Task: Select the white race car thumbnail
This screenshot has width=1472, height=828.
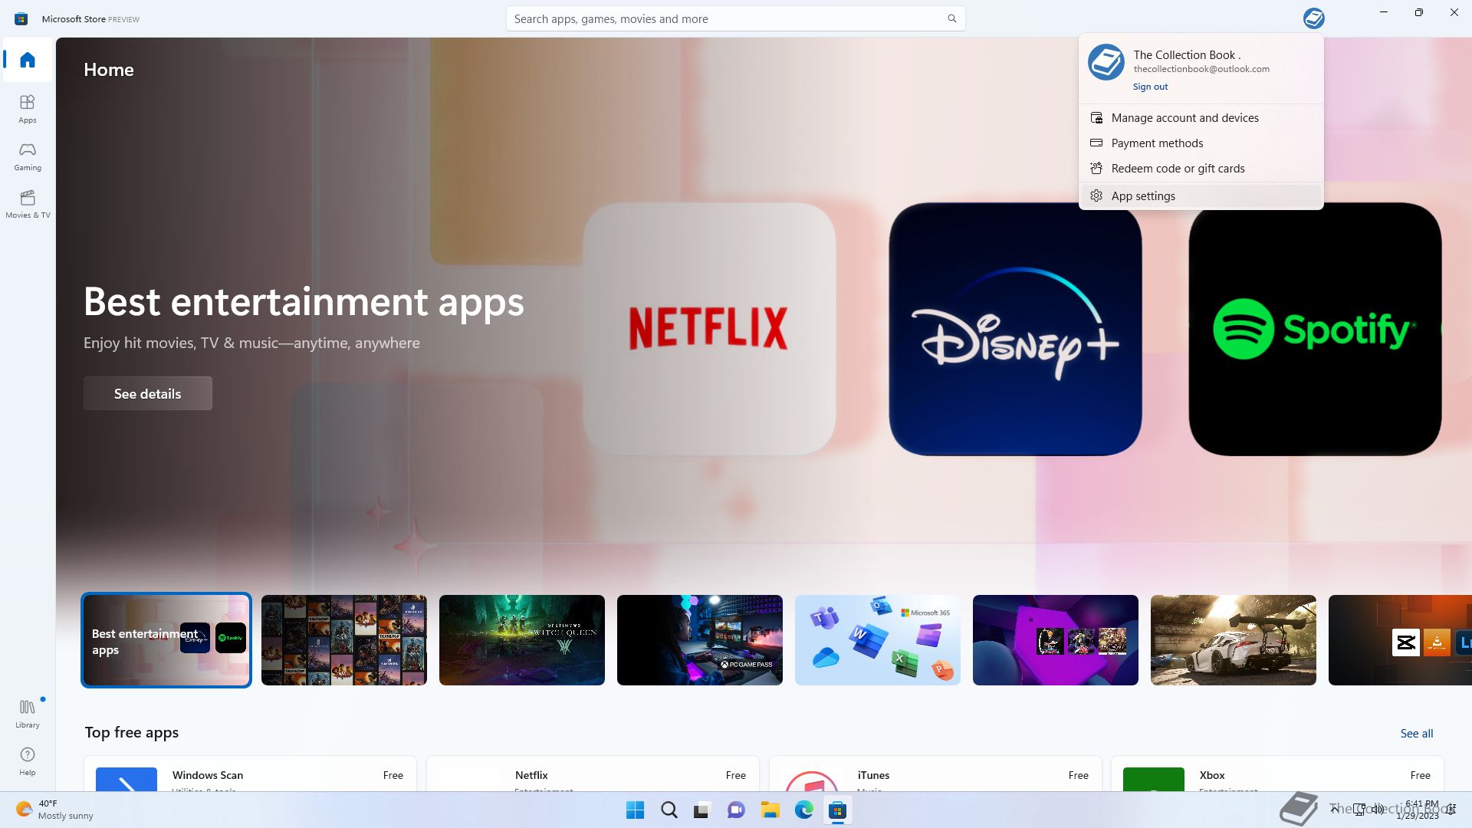Action: point(1234,640)
